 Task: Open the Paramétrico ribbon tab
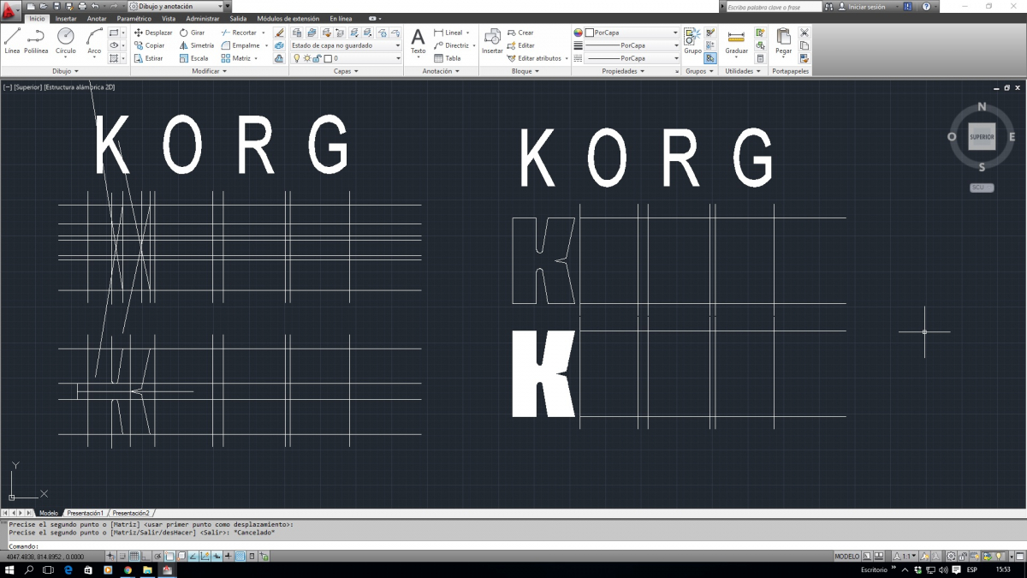click(x=134, y=19)
